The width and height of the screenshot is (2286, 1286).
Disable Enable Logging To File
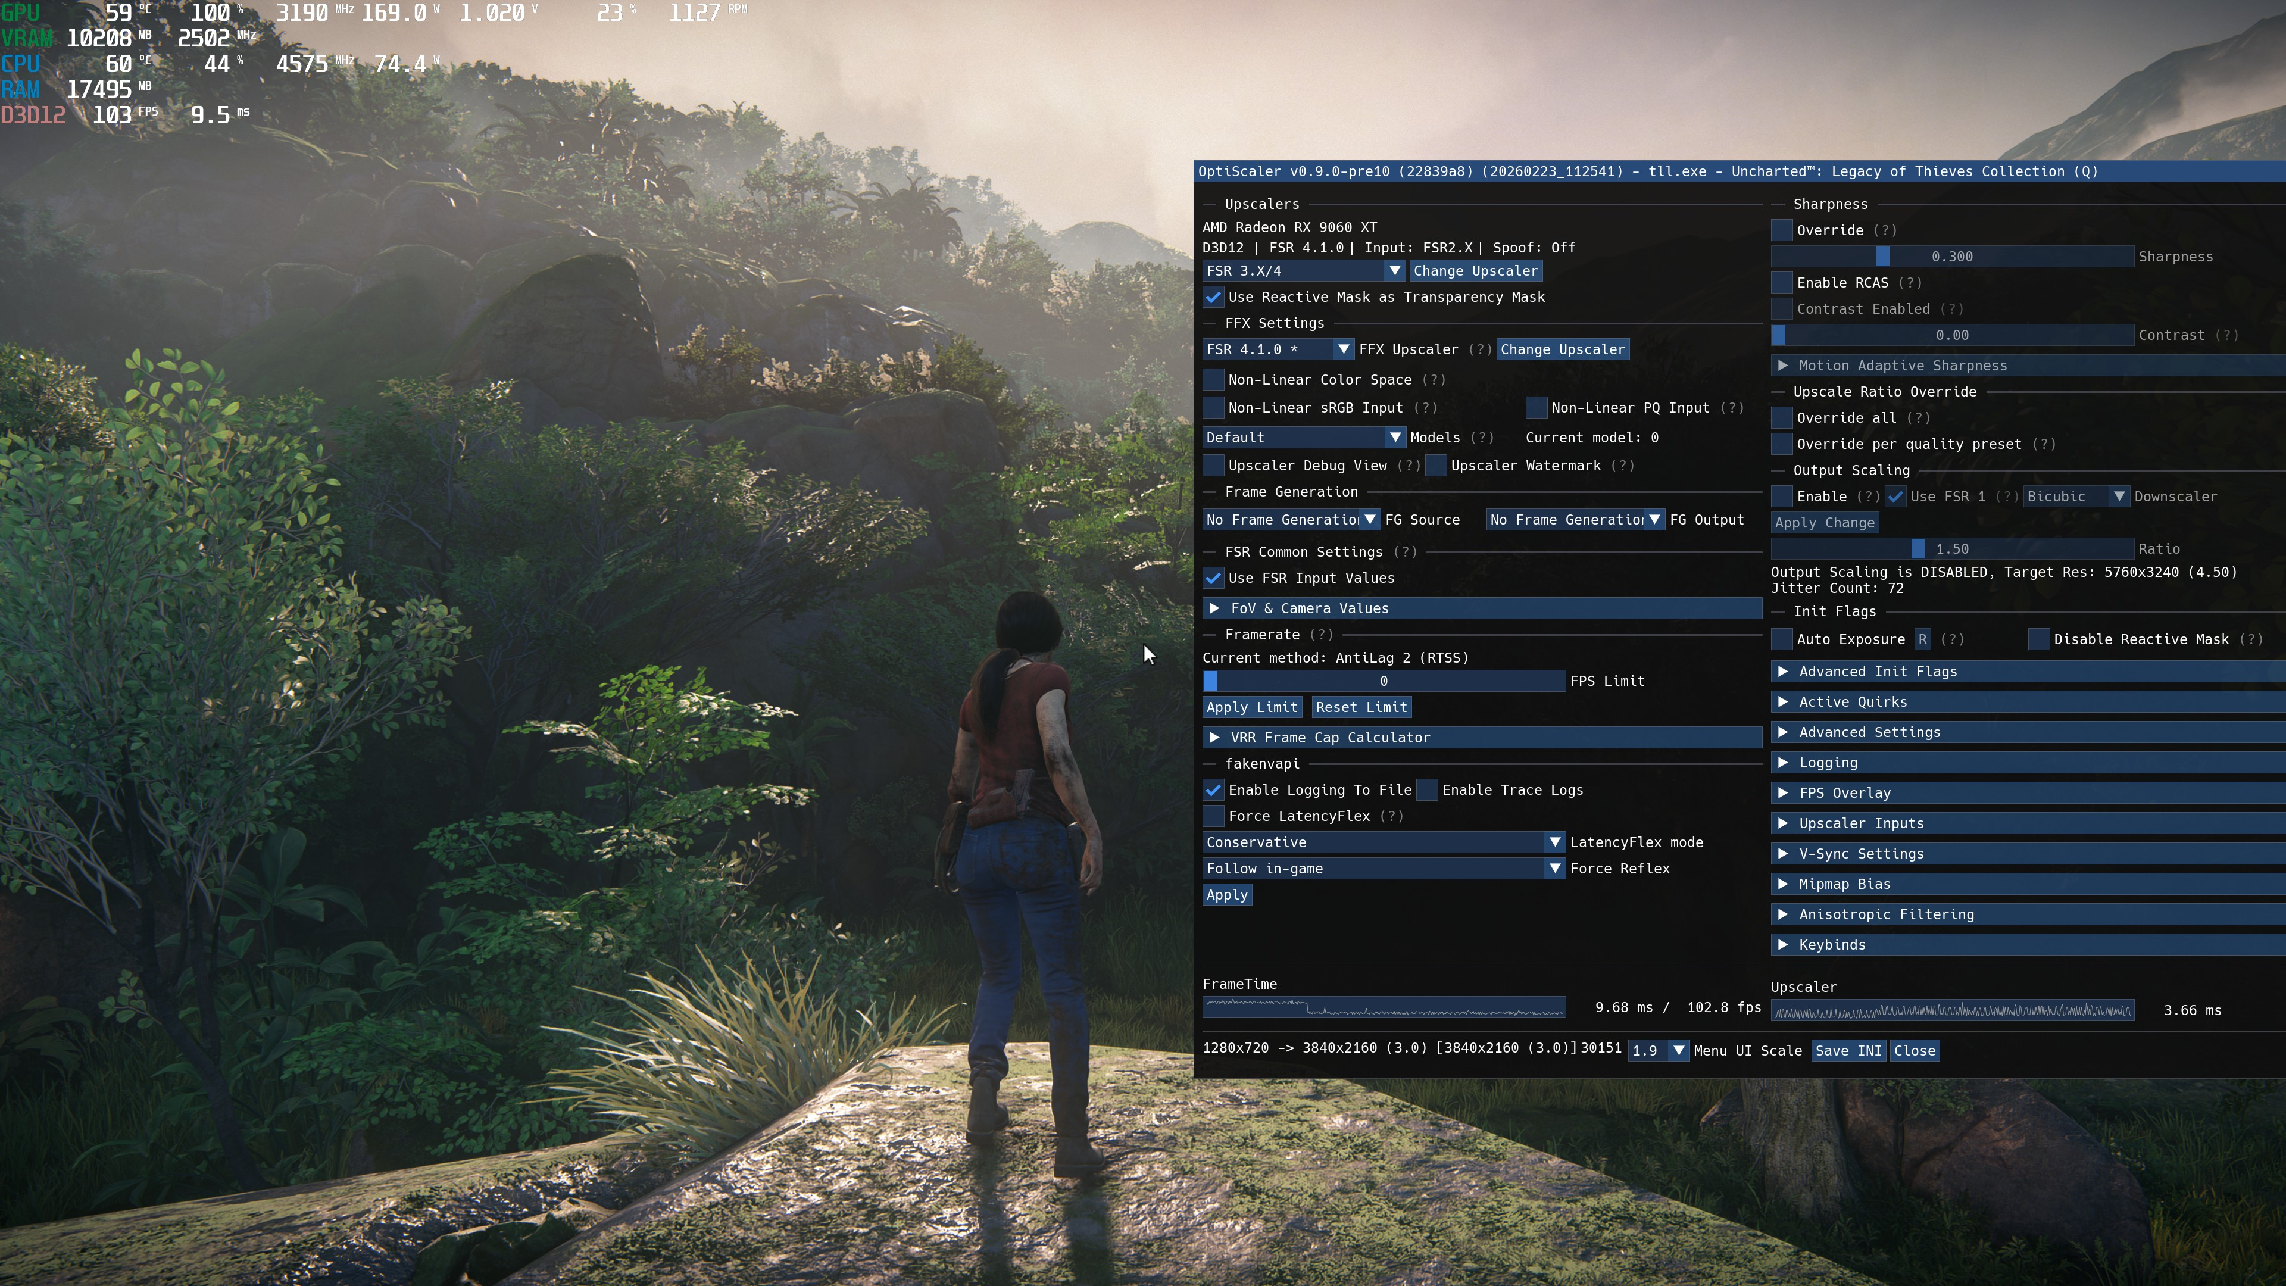(1213, 790)
